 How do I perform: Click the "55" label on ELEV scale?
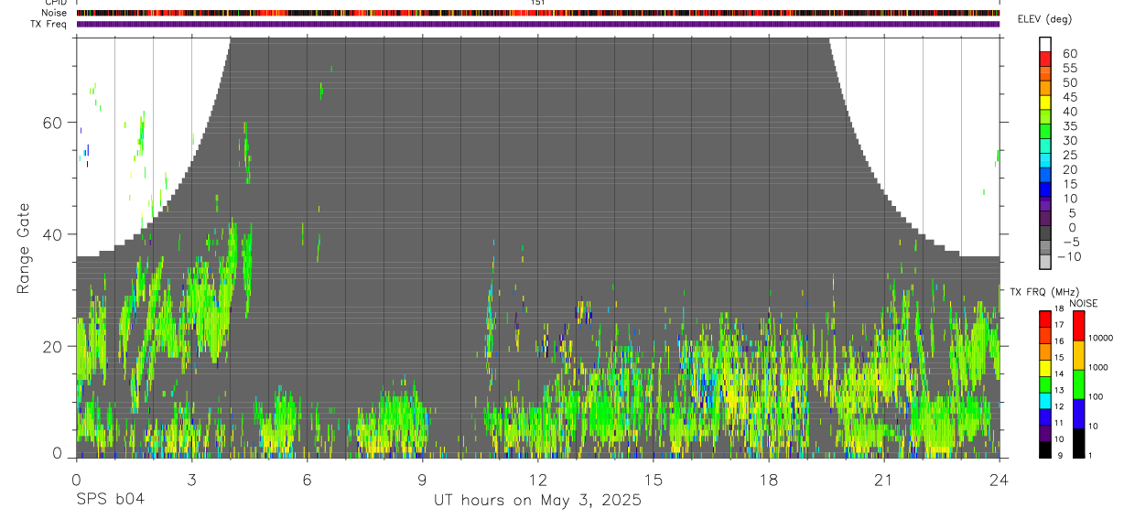1069,69
